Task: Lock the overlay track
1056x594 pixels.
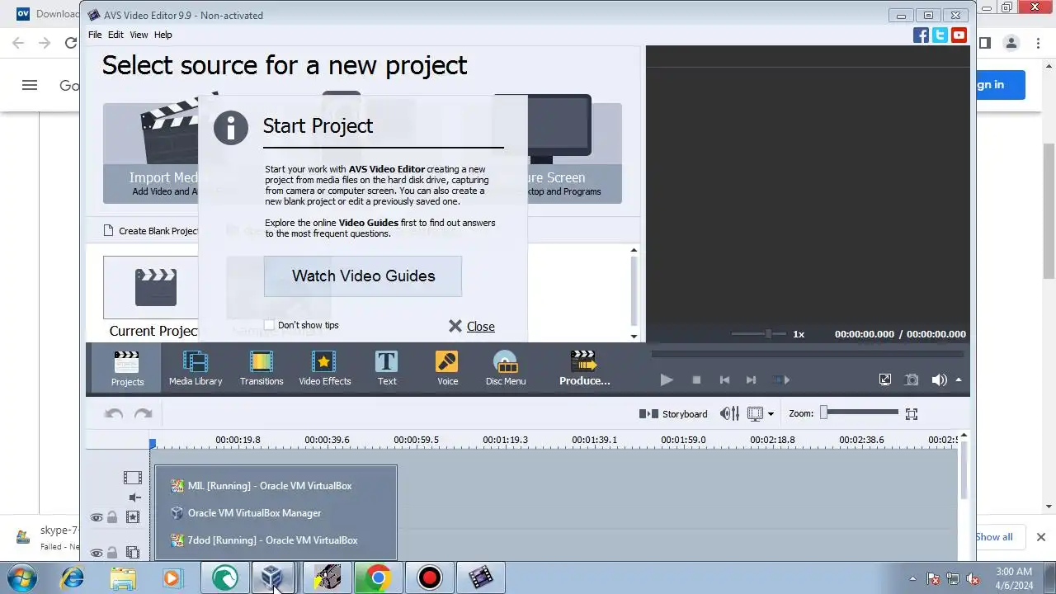Action: (112, 553)
